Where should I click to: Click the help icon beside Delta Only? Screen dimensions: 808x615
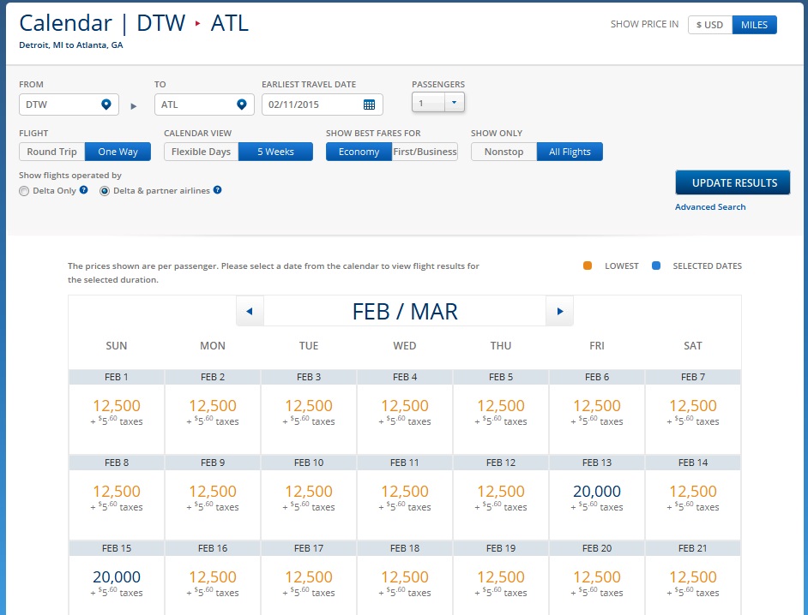(x=84, y=190)
